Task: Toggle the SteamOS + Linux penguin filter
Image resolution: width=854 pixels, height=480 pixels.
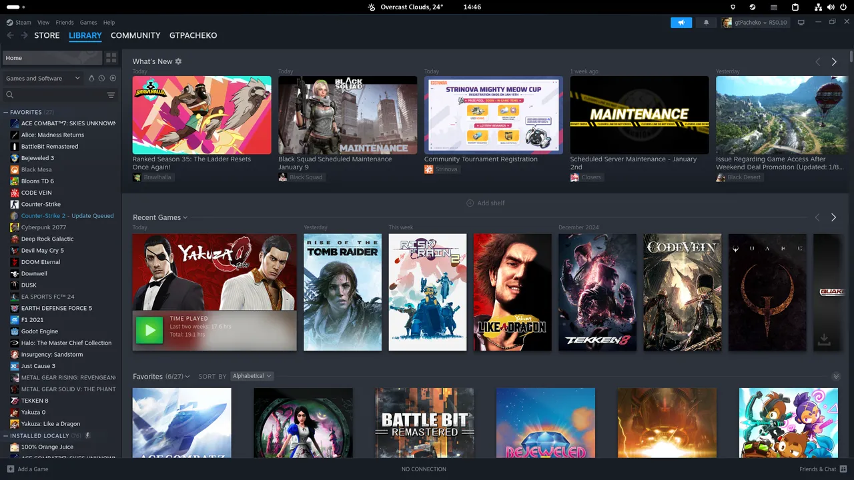Action: pos(91,78)
